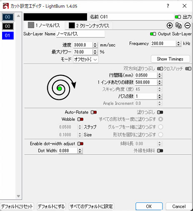Click the Dot Width field showing 0.080
The height and width of the screenshot is (211, 193).
click(68, 151)
